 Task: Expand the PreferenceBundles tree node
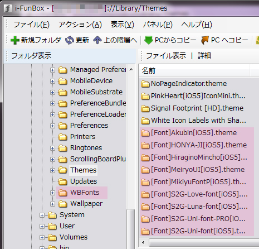[x=52, y=103]
